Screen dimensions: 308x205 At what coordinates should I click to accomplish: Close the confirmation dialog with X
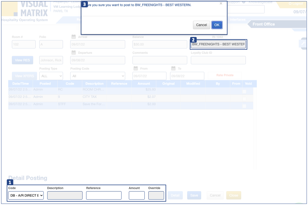point(221,3)
